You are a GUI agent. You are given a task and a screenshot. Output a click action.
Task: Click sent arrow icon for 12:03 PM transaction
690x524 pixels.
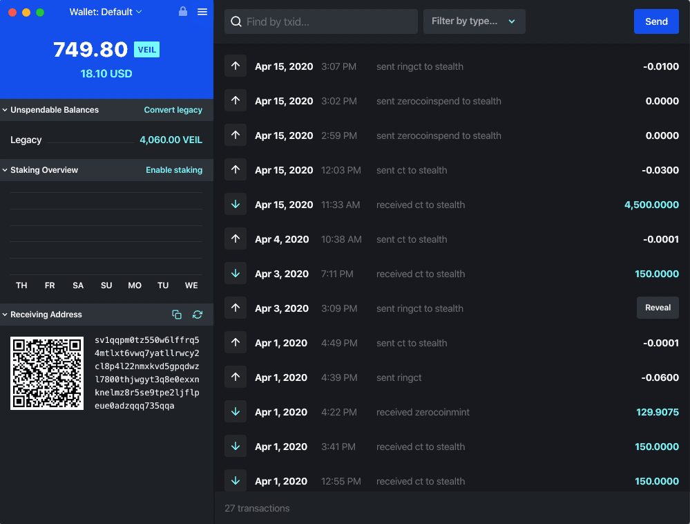pos(236,170)
